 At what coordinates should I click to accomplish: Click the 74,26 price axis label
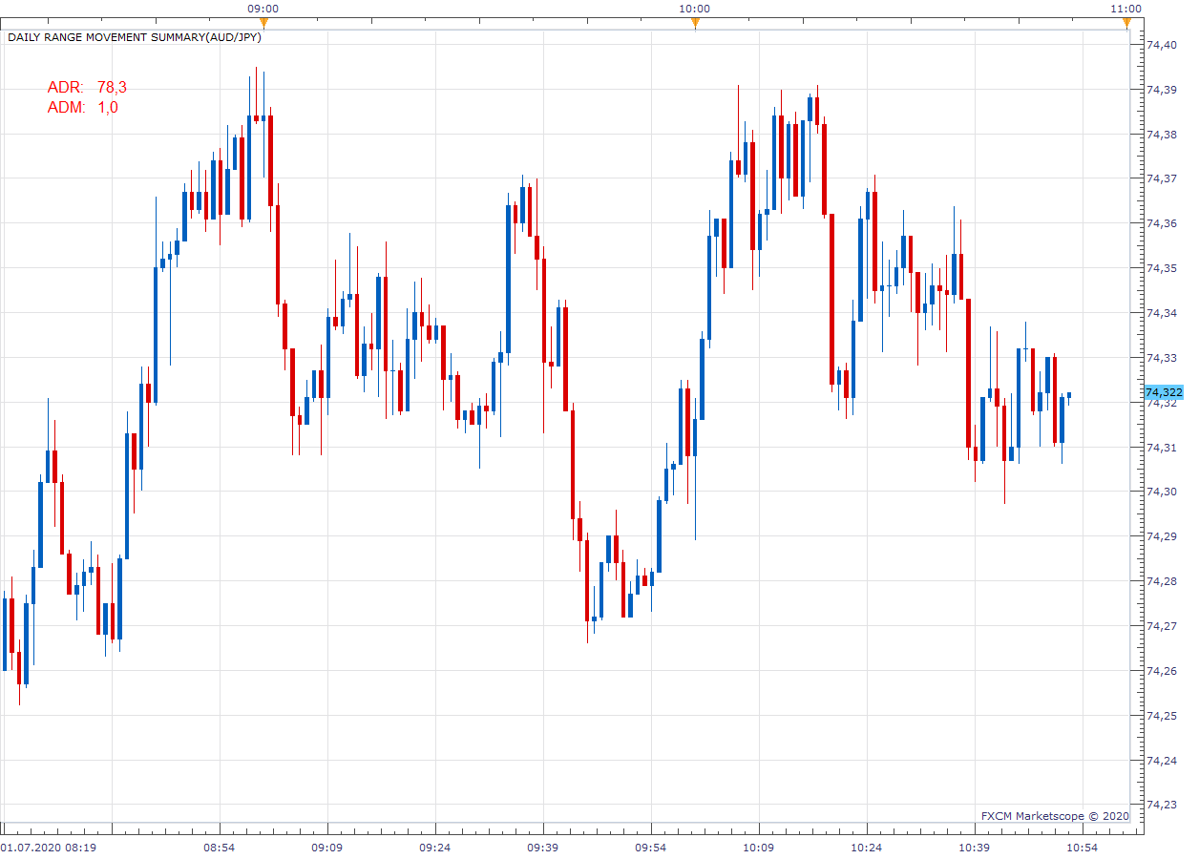[1161, 671]
